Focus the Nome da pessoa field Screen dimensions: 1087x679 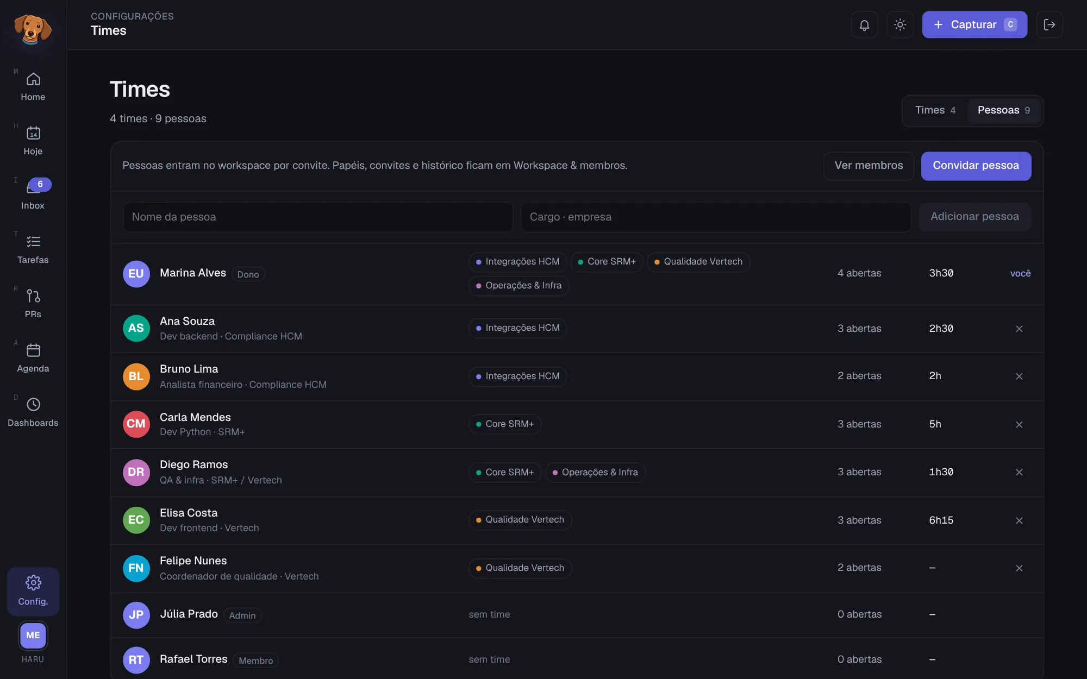tap(318, 217)
